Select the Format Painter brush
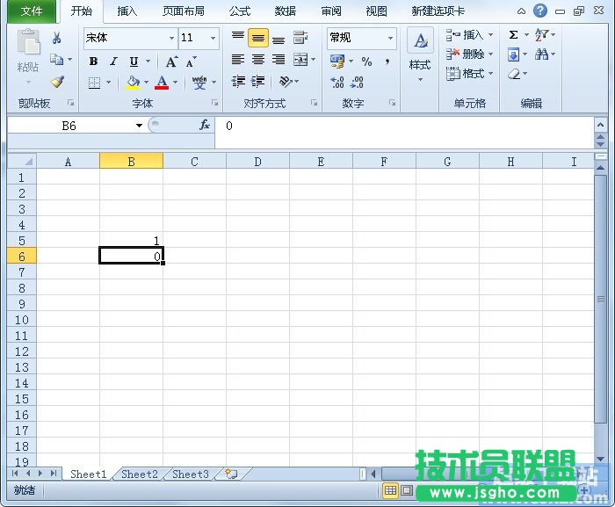615x507 pixels. pyautogui.click(x=57, y=82)
